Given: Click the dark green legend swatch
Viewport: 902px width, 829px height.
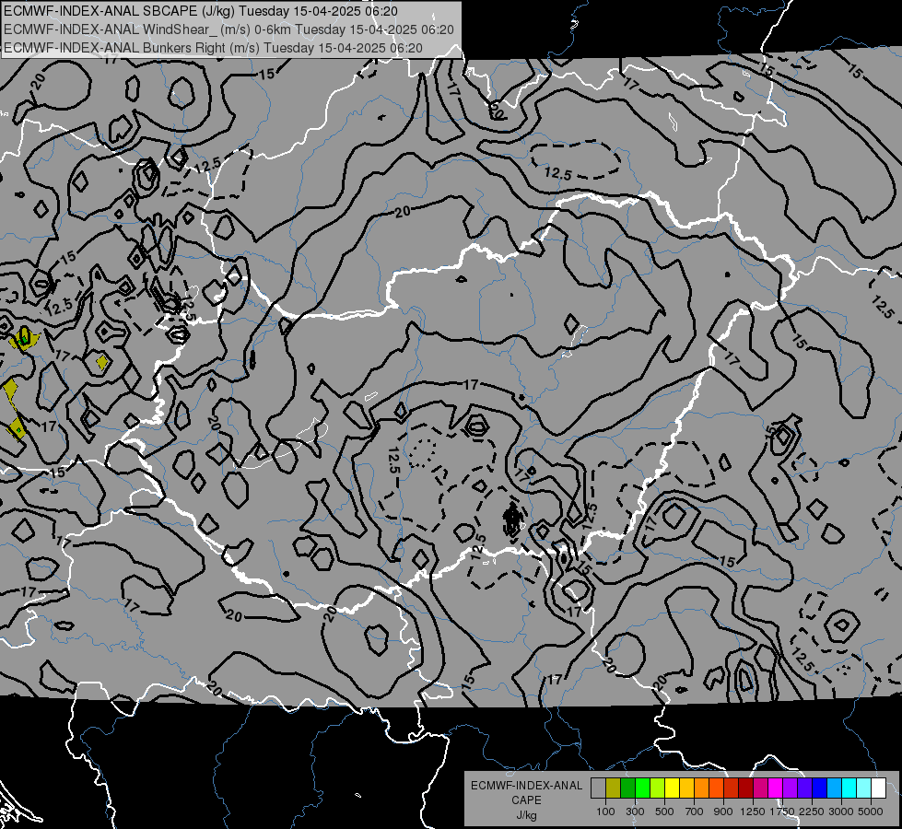Looking at the screenshot, I should (627, 788).
